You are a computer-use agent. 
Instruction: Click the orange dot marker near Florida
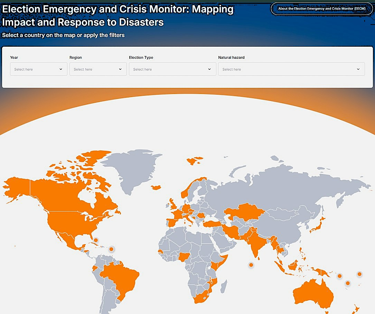96,240
